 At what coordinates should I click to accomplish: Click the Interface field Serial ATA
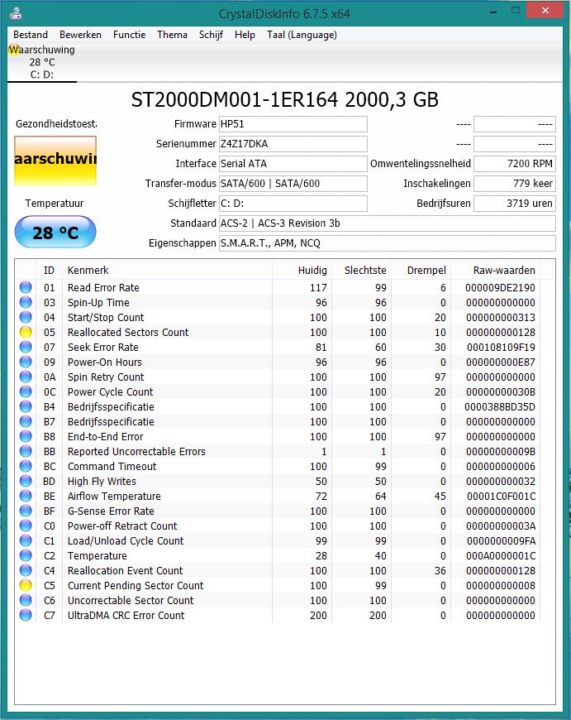(293, 164)
